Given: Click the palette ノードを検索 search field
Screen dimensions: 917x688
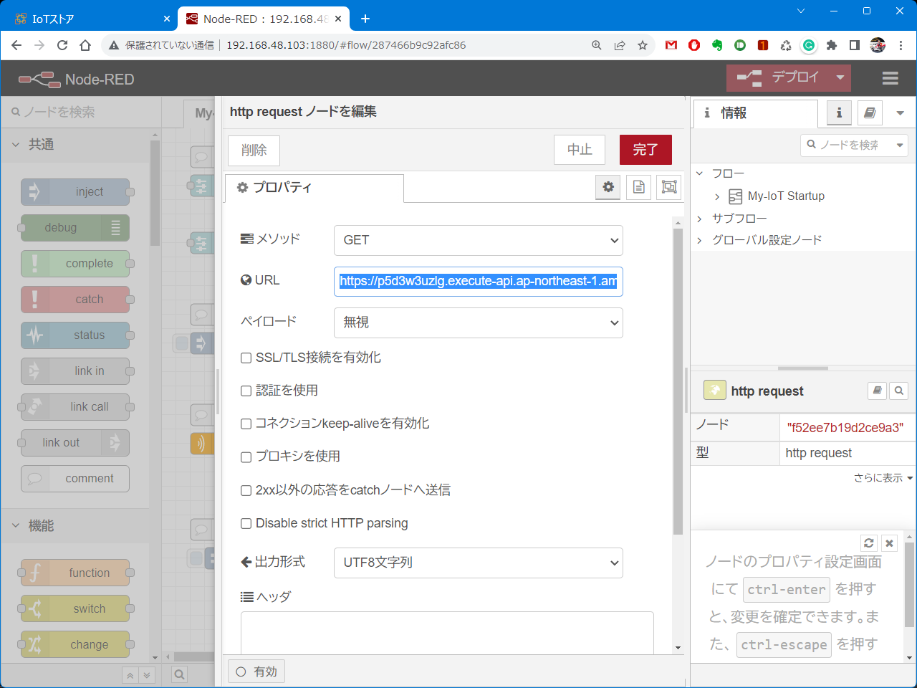Looking at the screenshot, I should (80, 112).
